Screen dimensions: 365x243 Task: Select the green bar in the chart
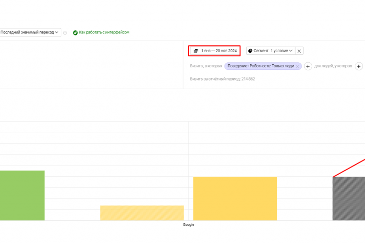22,195
